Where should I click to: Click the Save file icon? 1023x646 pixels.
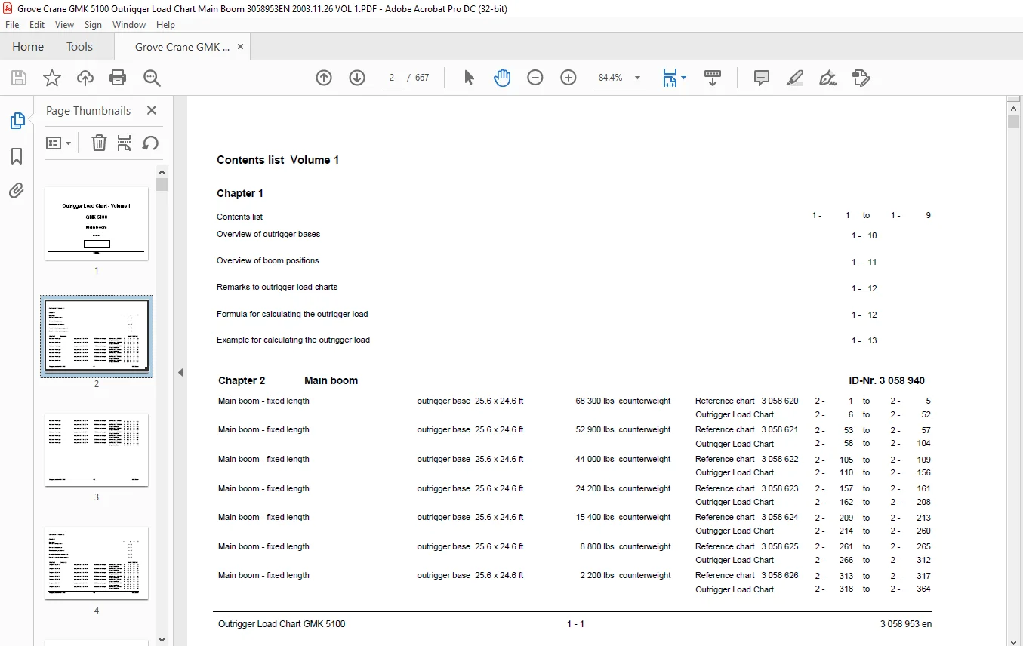pos(19,78)
